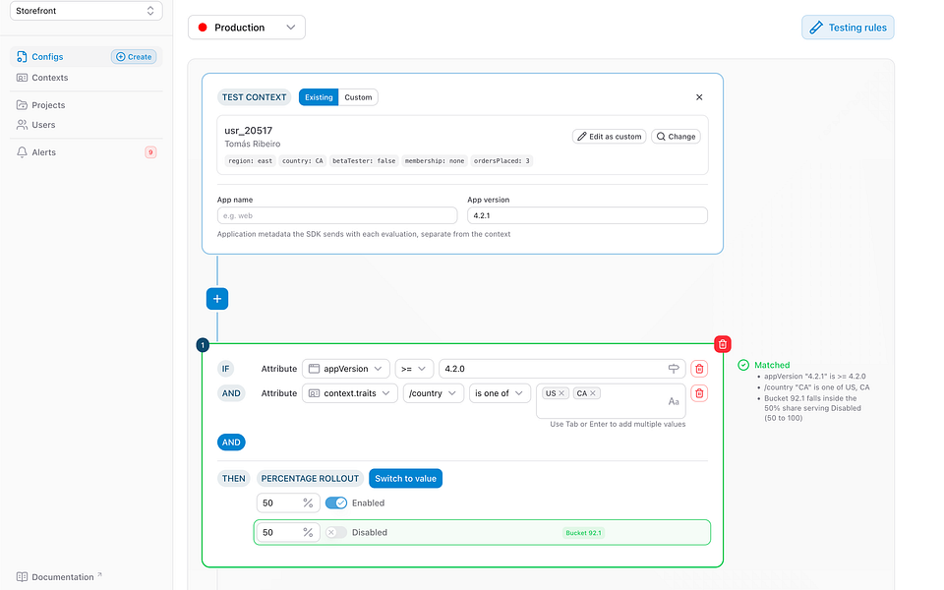The height and width of the screenshot is (590, 944).
Task: Click Edit as custom button
Action: click(x=610, y=137)
